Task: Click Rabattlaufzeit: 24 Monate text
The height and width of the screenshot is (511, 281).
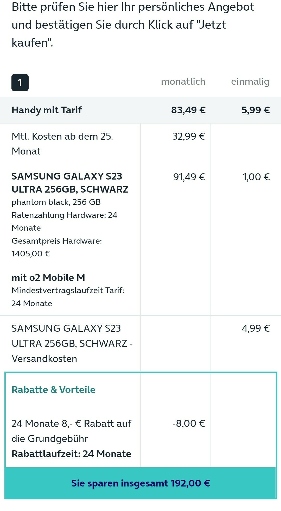Action: click(x=72, y=454)
